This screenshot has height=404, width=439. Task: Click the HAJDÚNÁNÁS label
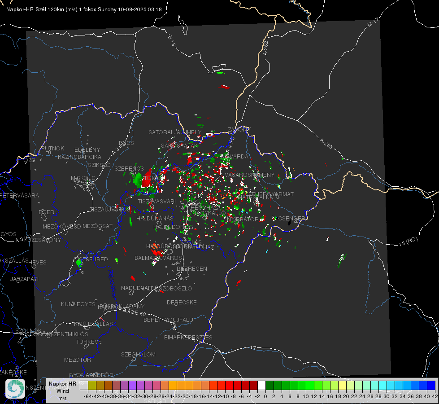155,218
